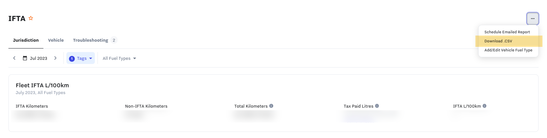Click the IFTA page title

(x=17, y=18)
